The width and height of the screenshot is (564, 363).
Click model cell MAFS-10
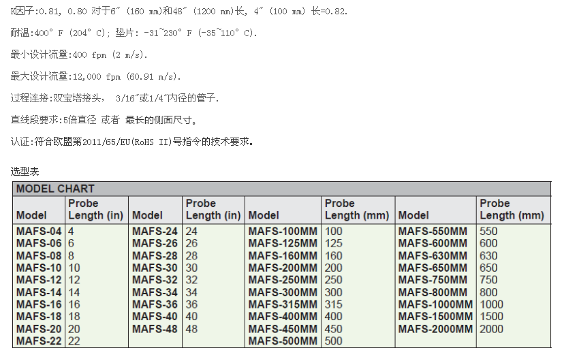(x=39, y=268)
